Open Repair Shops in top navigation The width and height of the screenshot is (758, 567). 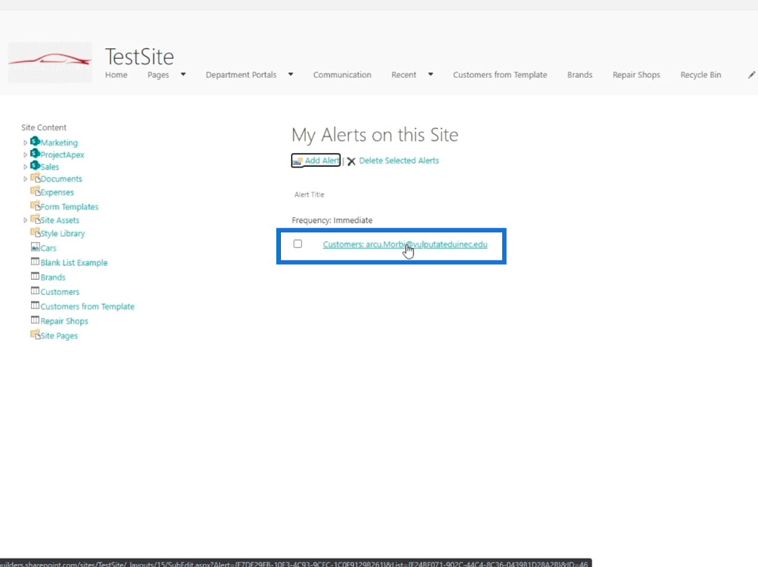click(x=636, y=75)
